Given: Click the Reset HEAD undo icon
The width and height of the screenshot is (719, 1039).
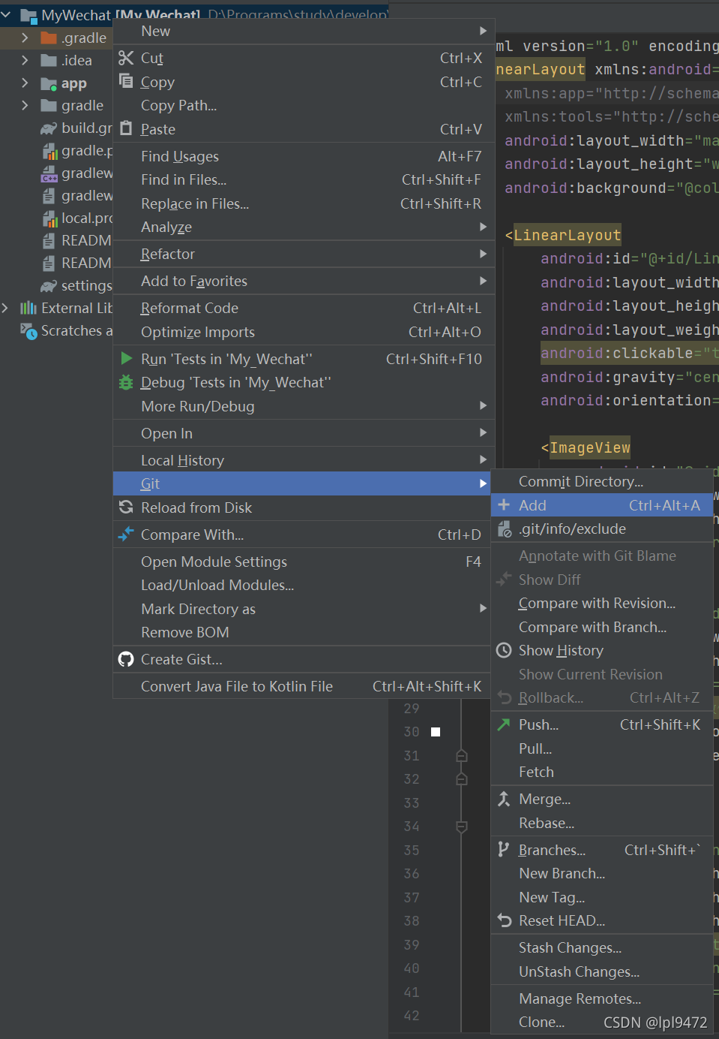Looking at the screenshot, I should pyautogui.click(x=504, y=920).
